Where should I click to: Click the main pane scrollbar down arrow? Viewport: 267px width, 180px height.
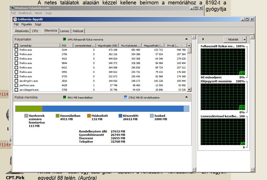click(x=194, y=170)
